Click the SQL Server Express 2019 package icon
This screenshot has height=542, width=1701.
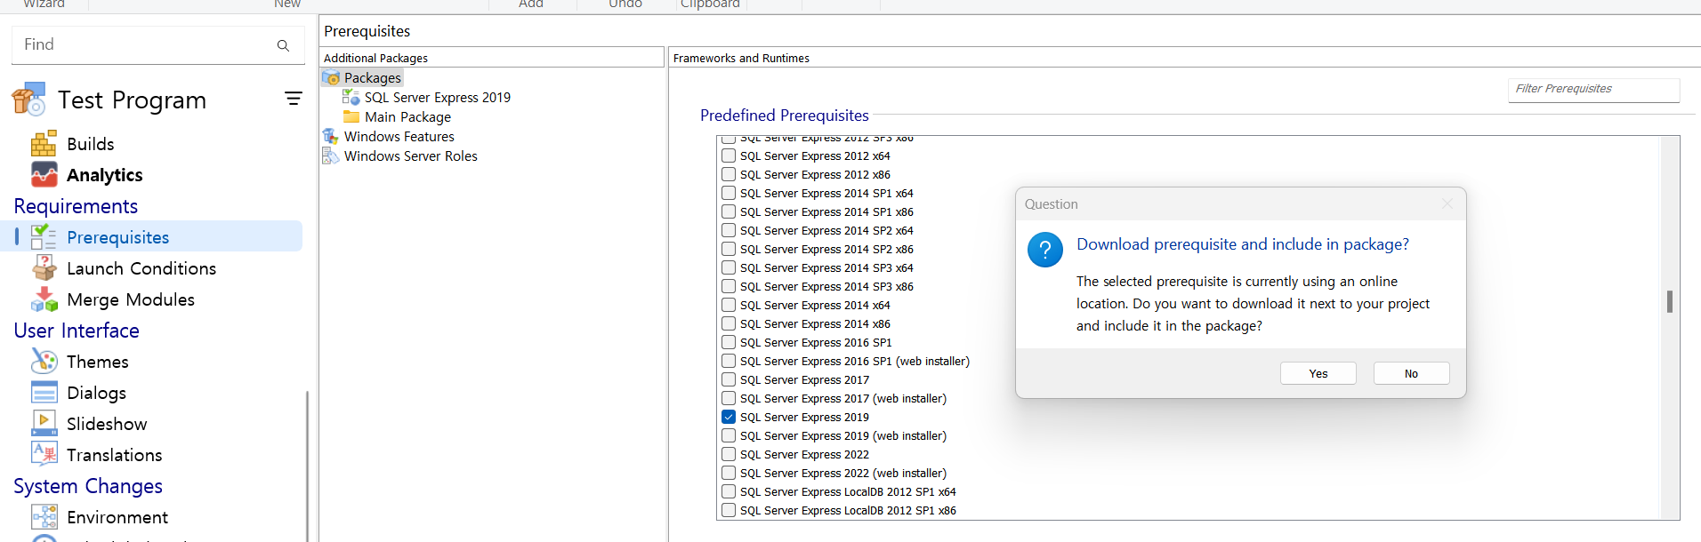click(x=351, y=98)
